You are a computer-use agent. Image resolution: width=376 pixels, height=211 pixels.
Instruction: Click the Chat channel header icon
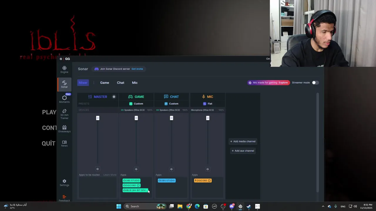pyautogui.click(x=166, y=97)
